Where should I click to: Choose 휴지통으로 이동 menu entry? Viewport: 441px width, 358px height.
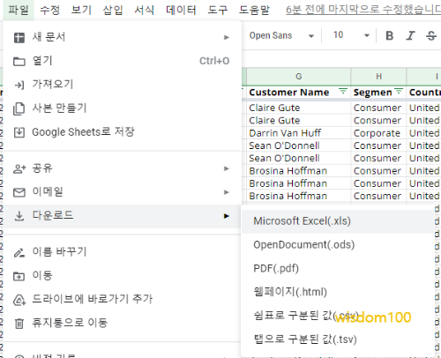click(122, 324)
